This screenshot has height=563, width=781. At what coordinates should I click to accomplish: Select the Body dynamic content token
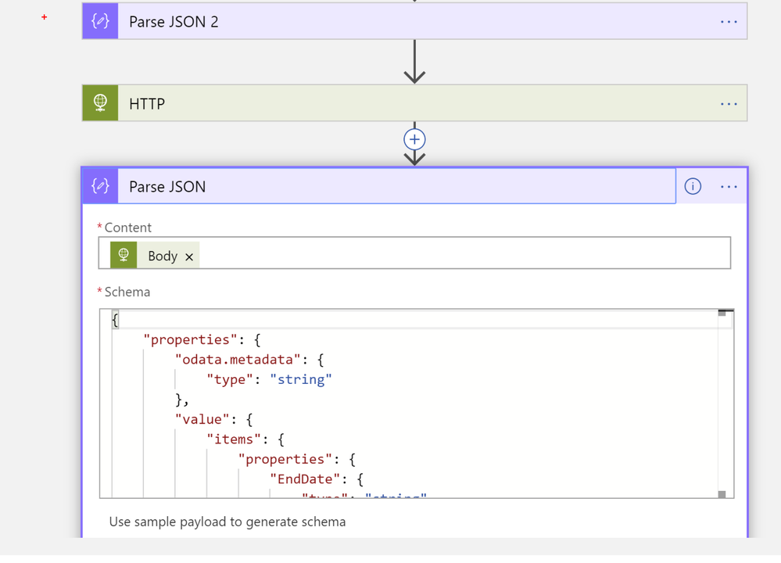click(155, 255)
